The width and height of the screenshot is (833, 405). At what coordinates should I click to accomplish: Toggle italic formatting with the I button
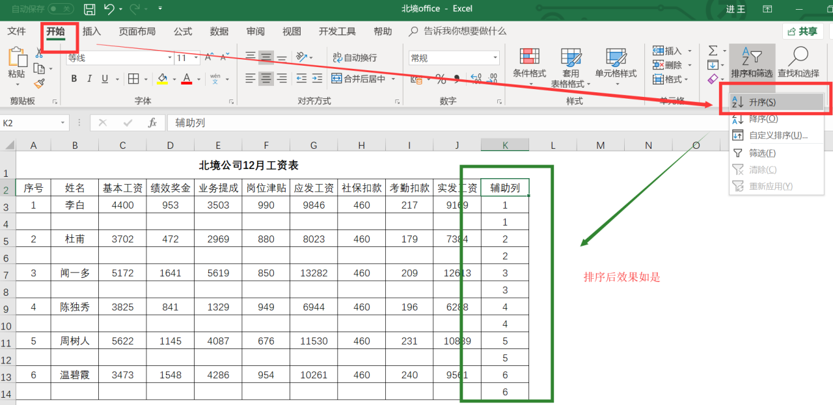pyautogui.click(x=89, y=79)
